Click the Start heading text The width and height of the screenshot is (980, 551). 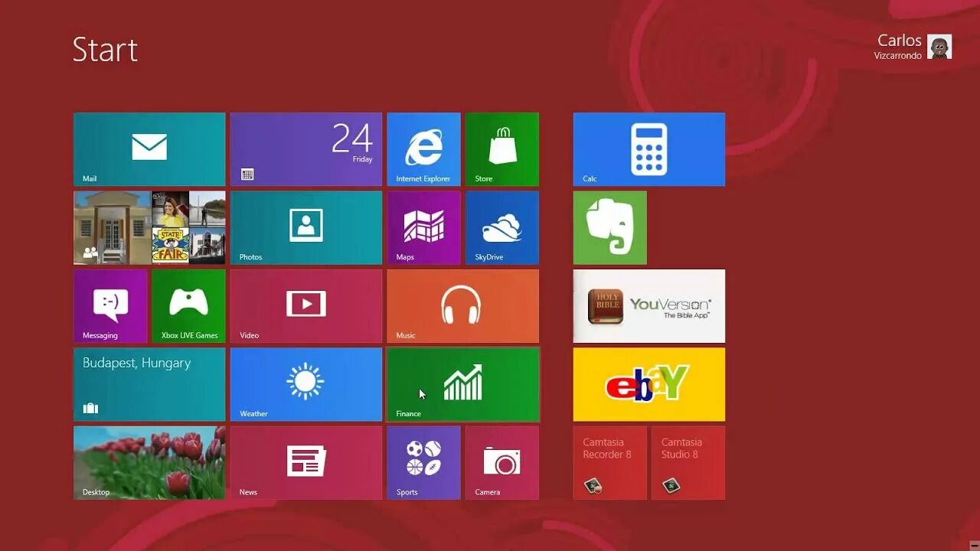pos(105,50)
